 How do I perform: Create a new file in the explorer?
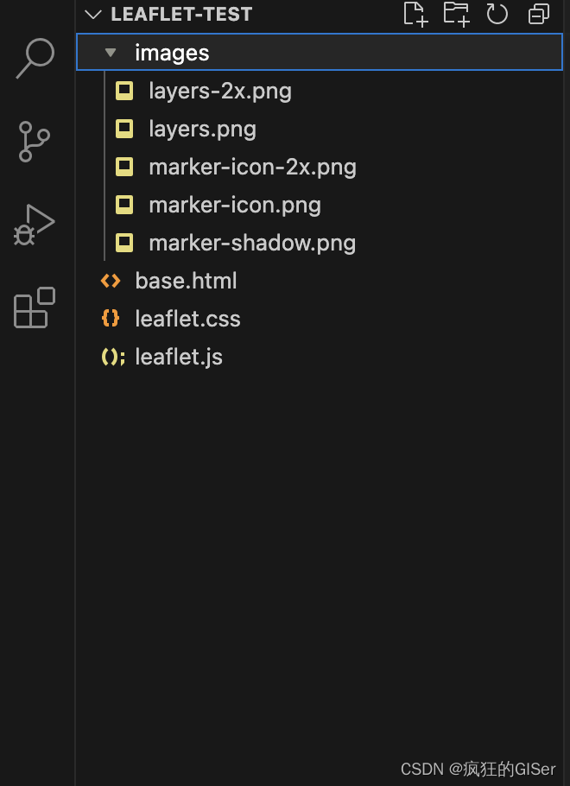coord(415,14)
